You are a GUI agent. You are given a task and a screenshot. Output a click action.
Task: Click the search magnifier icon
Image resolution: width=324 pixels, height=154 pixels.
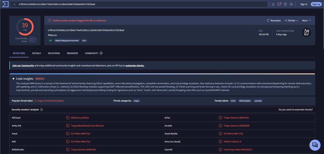[15, 4]
